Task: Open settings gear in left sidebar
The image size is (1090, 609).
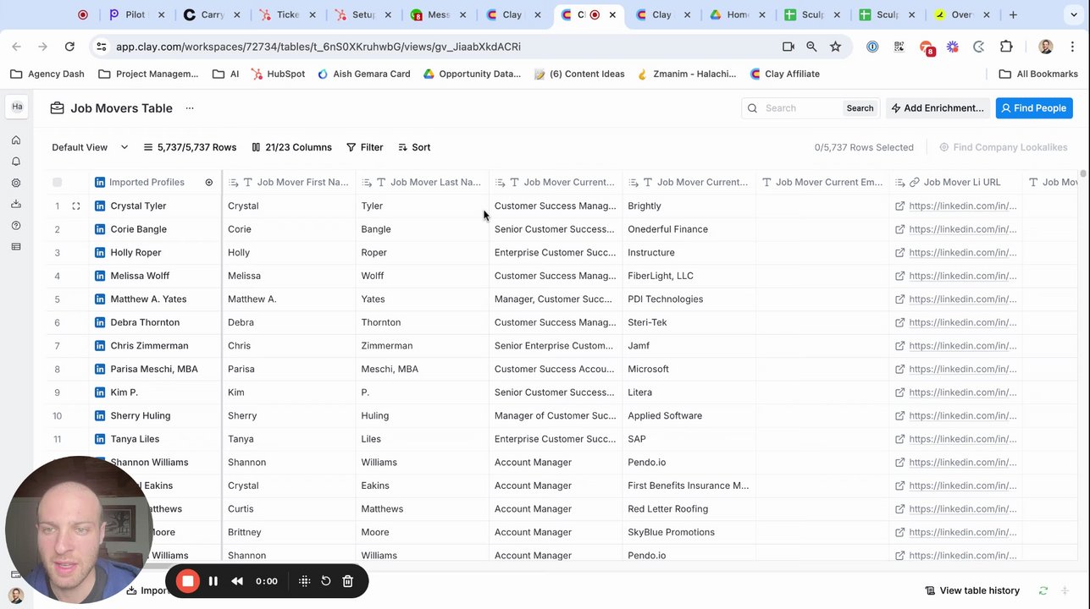Action: click(16, 183)
